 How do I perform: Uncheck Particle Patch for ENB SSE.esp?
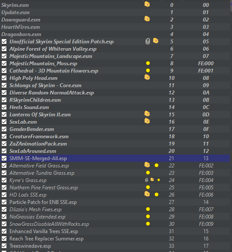point(4,202)
